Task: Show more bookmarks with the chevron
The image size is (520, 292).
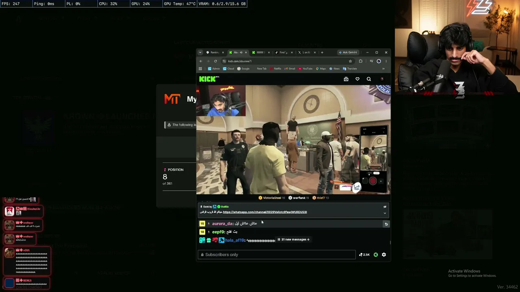Action: pyautogui.click(x=383, y=69)
